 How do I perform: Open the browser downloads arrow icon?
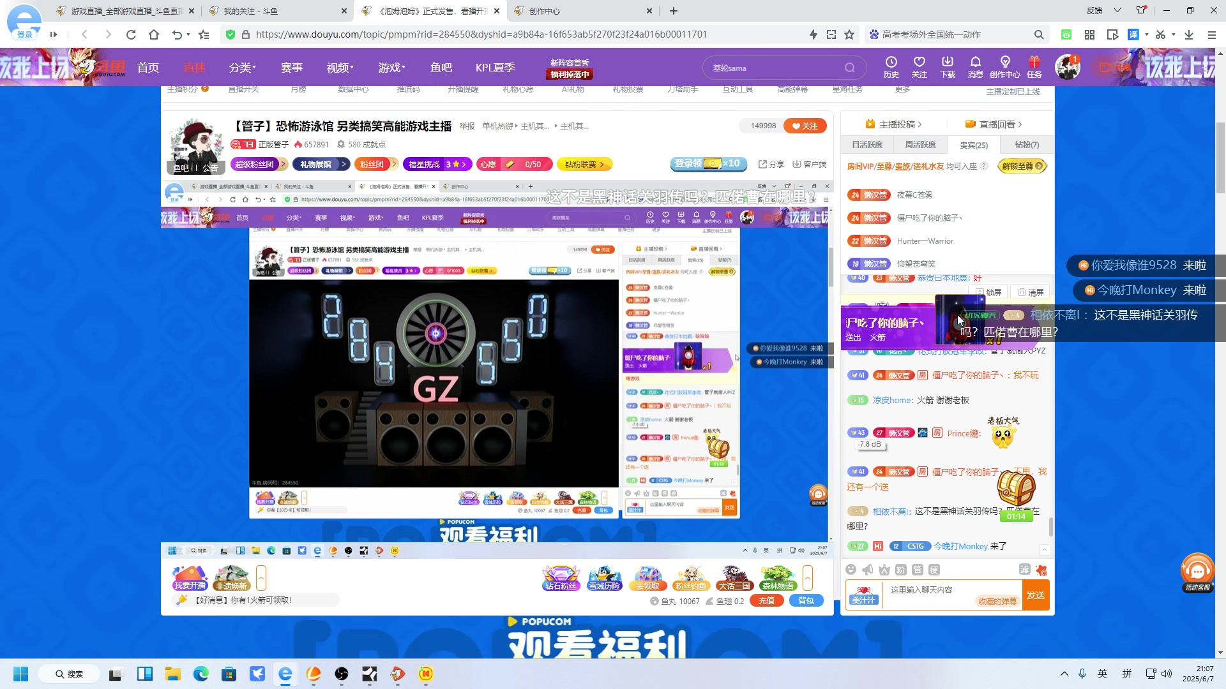[1189, 34]
